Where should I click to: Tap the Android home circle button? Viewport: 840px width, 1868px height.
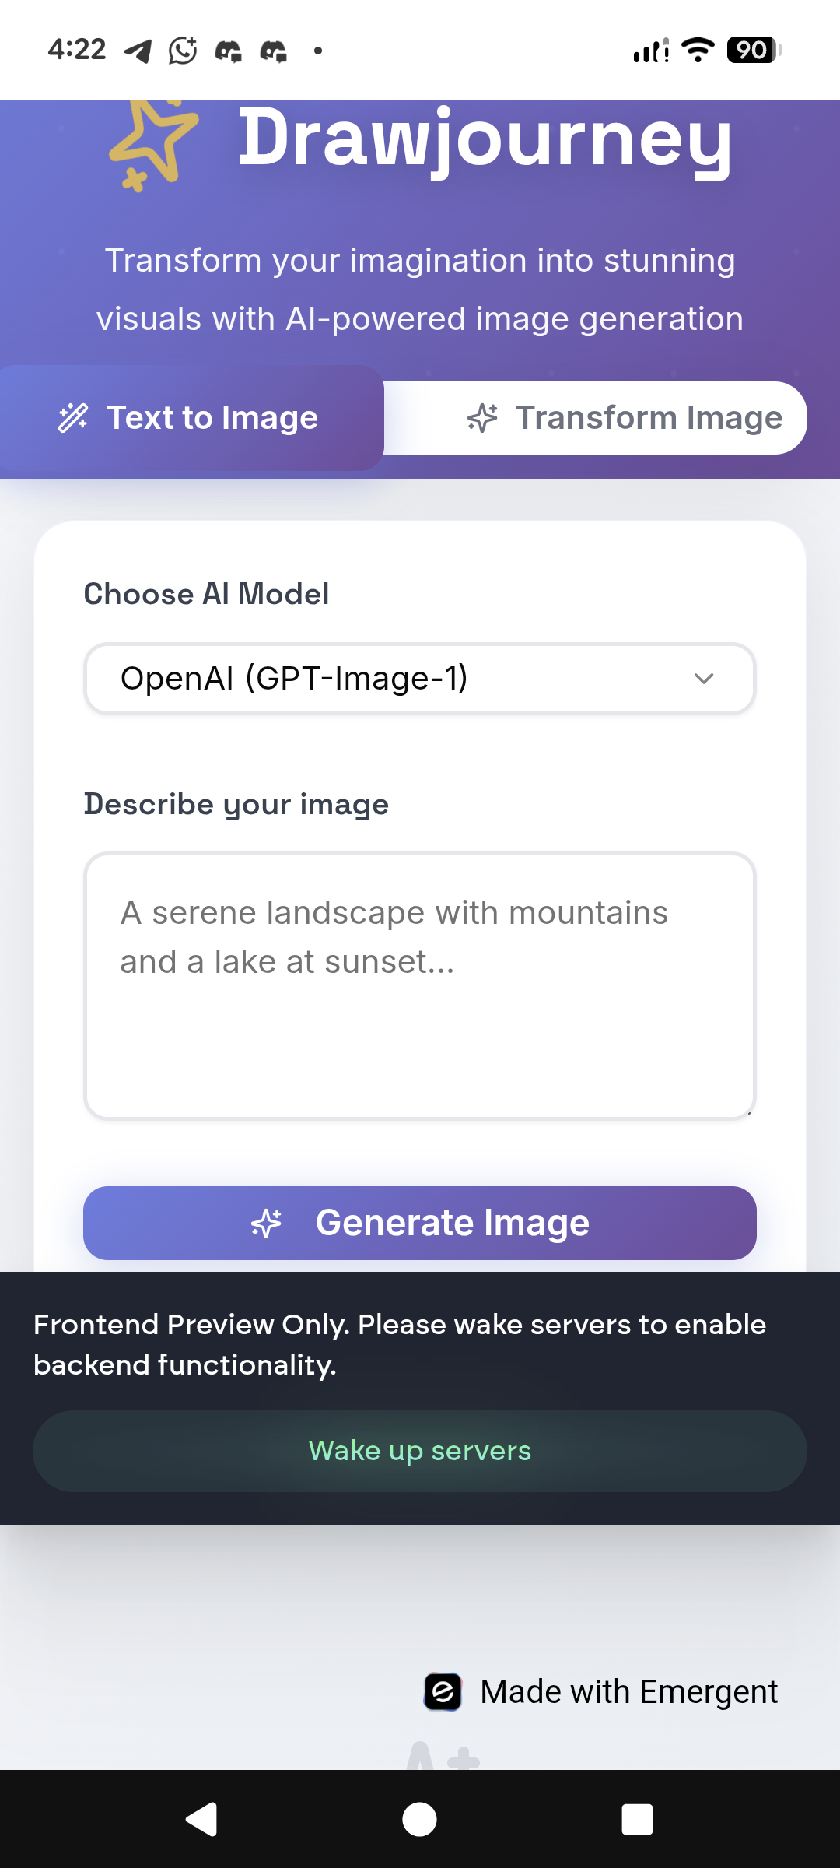pyautogui.click(x=419, y=1819)
